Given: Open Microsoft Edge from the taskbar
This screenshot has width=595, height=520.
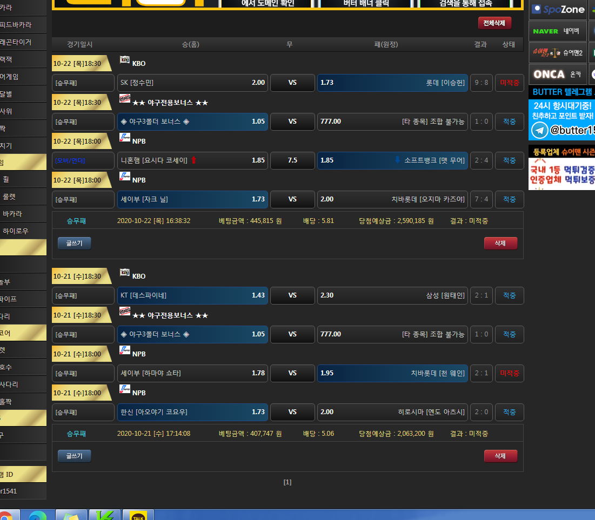Looking at the screenshot, I should [38, 515].
